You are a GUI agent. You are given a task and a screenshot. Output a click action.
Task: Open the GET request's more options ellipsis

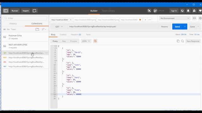pyautogui.click(x=46, y=53)
